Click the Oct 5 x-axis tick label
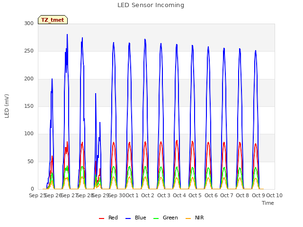303x227 pixels. (195, 195)
